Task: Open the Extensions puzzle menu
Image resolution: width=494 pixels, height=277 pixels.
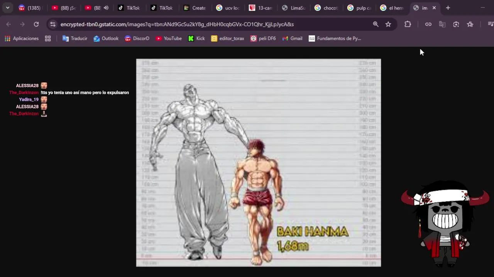Action: [408, 24]
